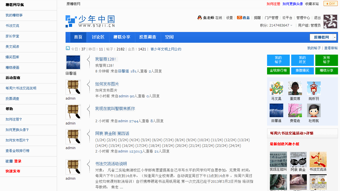
Task: Click the blue 我的好友 tile
Action: click(302, 60)
